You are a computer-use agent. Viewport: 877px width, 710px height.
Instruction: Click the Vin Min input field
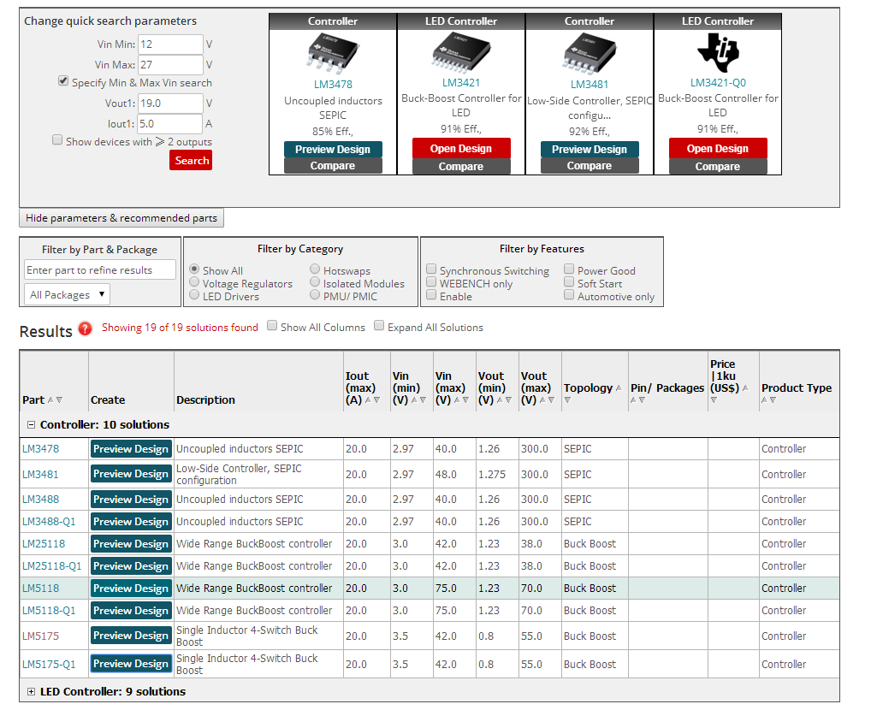pyautogui.click(x=170, y=44)
